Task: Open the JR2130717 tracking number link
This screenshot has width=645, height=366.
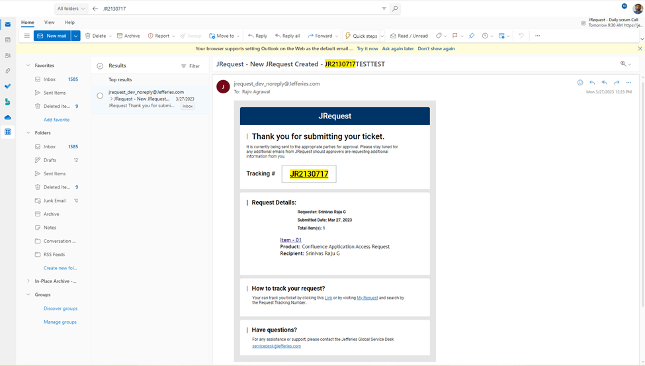Action: tap(309, 174)
